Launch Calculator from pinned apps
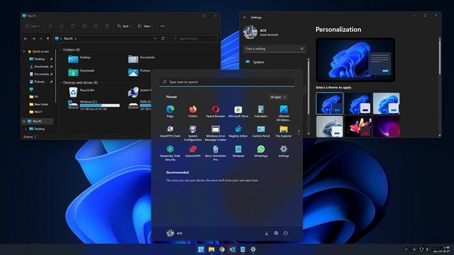The width and height of the screenshot is (454, 255). pos(261,111)
